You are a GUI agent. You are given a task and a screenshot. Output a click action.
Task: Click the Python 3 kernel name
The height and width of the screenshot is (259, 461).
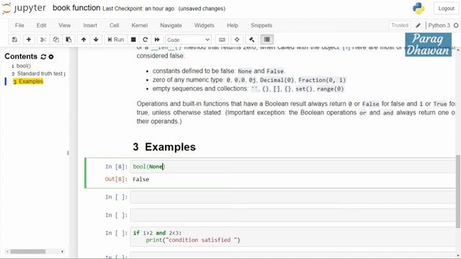[x=439, y=26]
